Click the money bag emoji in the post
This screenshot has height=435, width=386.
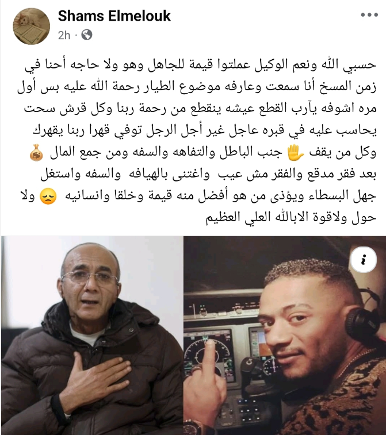[36, 153]
